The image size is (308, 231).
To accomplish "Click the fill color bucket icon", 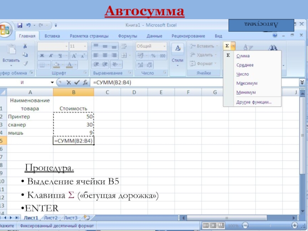I will [x=57, y=65].
